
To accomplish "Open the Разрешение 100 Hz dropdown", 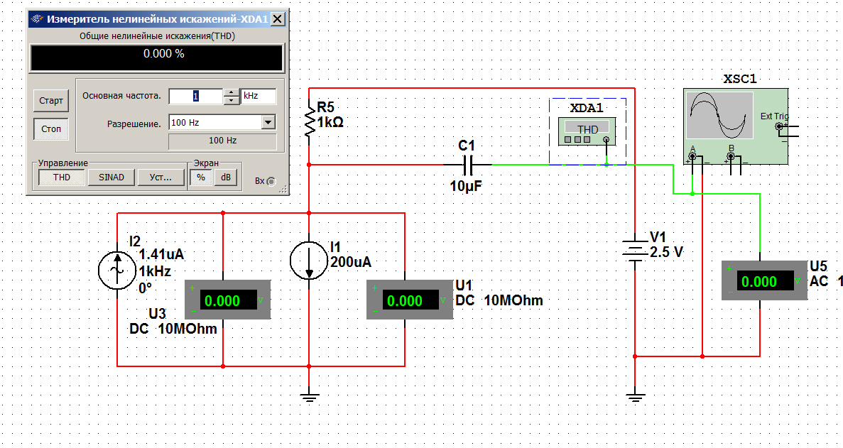I will point(268,123).
